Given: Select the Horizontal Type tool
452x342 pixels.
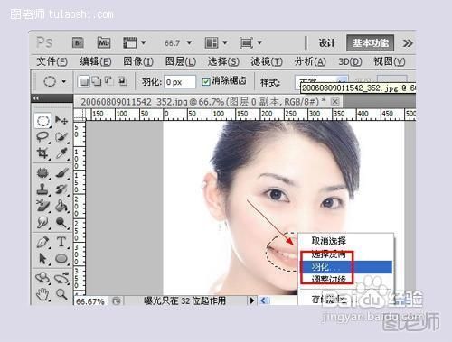Looking at the screenshot, I should [61, 242].
